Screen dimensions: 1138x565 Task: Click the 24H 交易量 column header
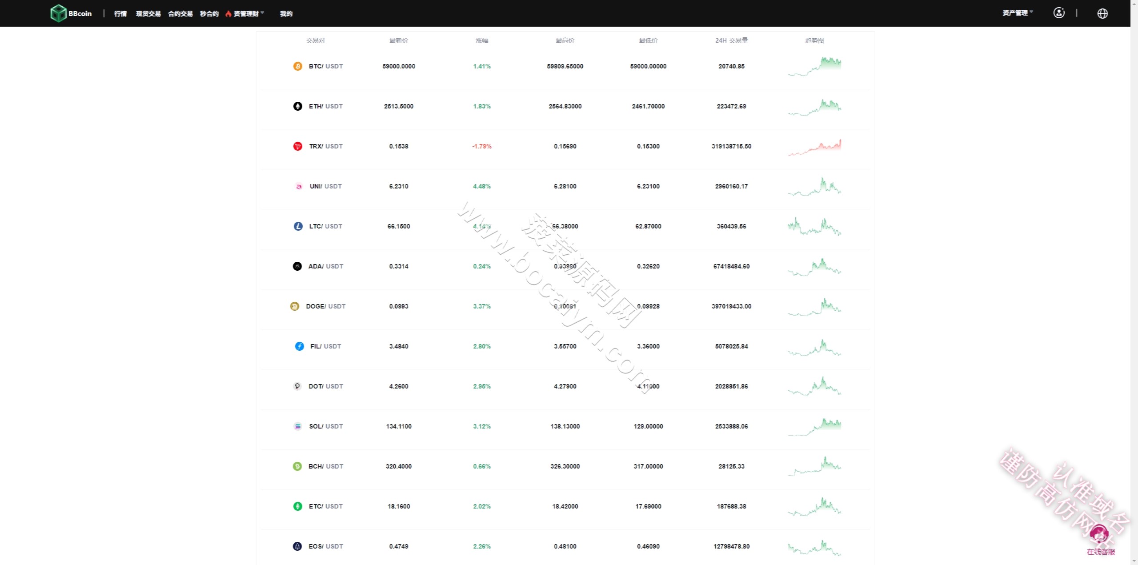click(x=731, y=40)
